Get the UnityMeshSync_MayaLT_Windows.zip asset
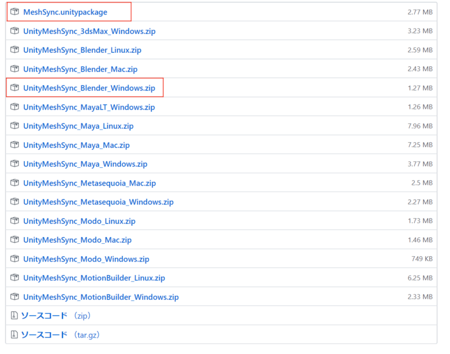Image resolution: width=450 pixels, height=354 pixels. coord(89,107)
